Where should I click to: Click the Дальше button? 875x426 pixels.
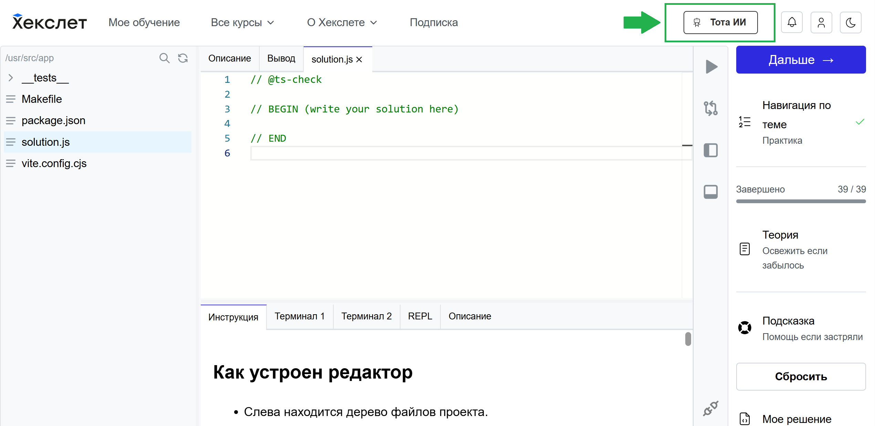(x=801, y=60)
